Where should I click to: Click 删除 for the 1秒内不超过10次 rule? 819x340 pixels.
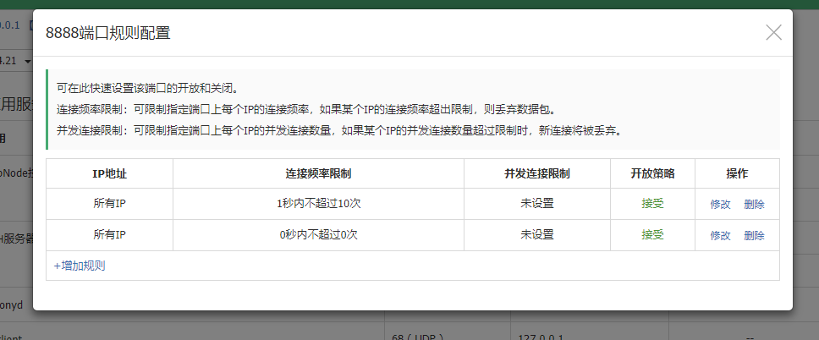pyautogui.click(x=754, y=204)
